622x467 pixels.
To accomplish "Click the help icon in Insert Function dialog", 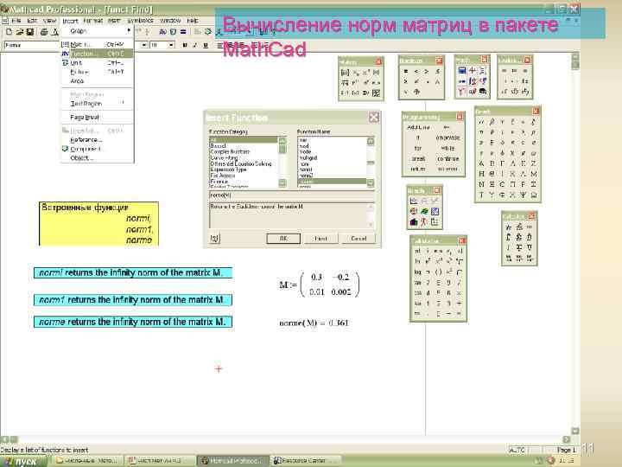I will pyautogui.click(x=214, y=239).
